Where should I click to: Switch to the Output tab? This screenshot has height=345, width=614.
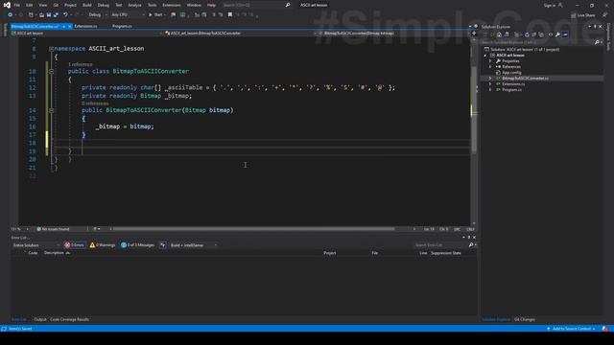(x=40, y=319)
